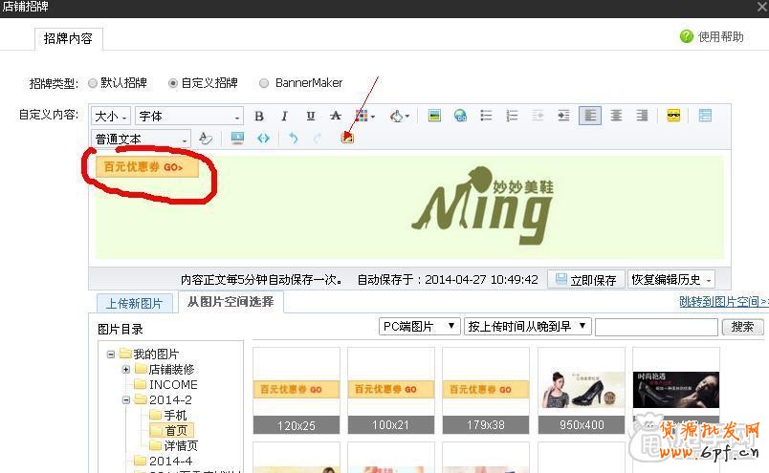Click the 百元优惠券 GO image in editor
The image size is (769, 473).
pyautogui.click(x=147, y=167)
